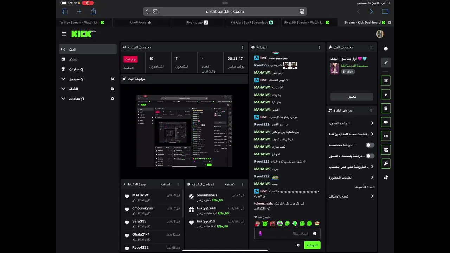Viewport: 450px width, 253px height.
Task: Toggle the broadcast session info icon in right sidebar
Action: click(x=386, y=136)
